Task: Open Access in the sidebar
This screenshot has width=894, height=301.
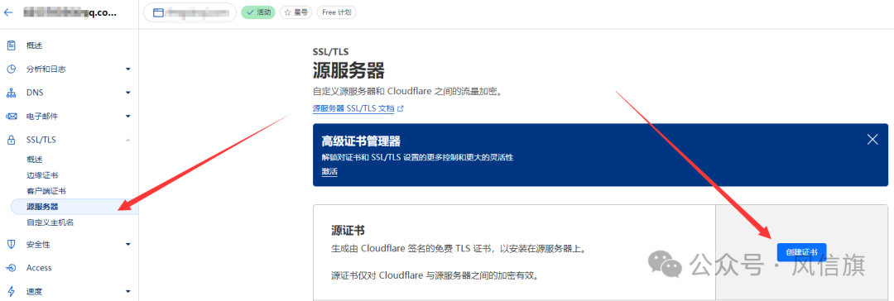Action: coord(39,268)
